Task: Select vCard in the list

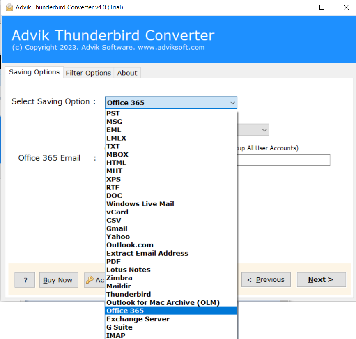Action: (x=171, y=212)
